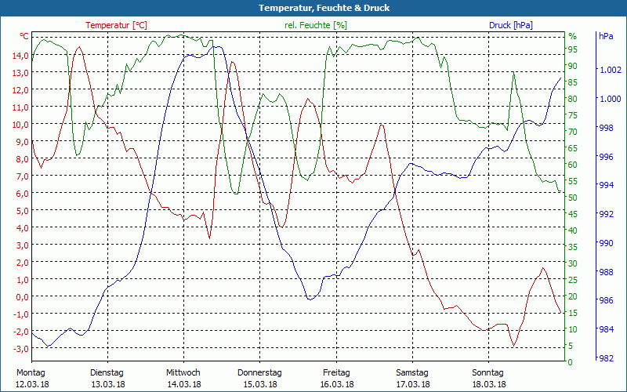Click the date 14.03.18 on the time axis
The width and height of the screenshot is (627, 392).
(183, 384)
